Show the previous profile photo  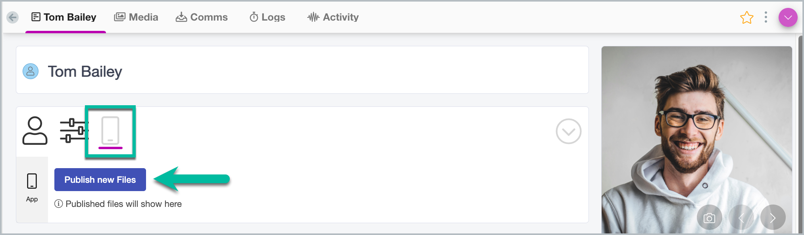tap(741, 218)
